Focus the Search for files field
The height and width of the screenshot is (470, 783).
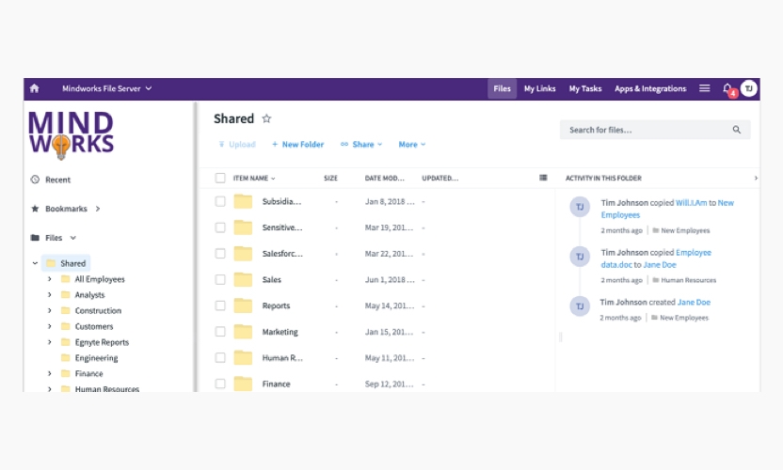[x=645, y=130]
